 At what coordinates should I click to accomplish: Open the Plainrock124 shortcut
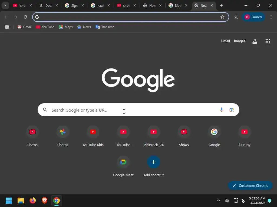tap(154, 137)
